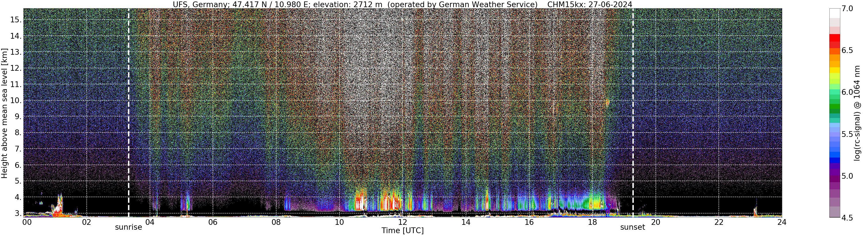Click the y-axis tick label '10.'
Screen dimensions: 863x236
(16, 101)
